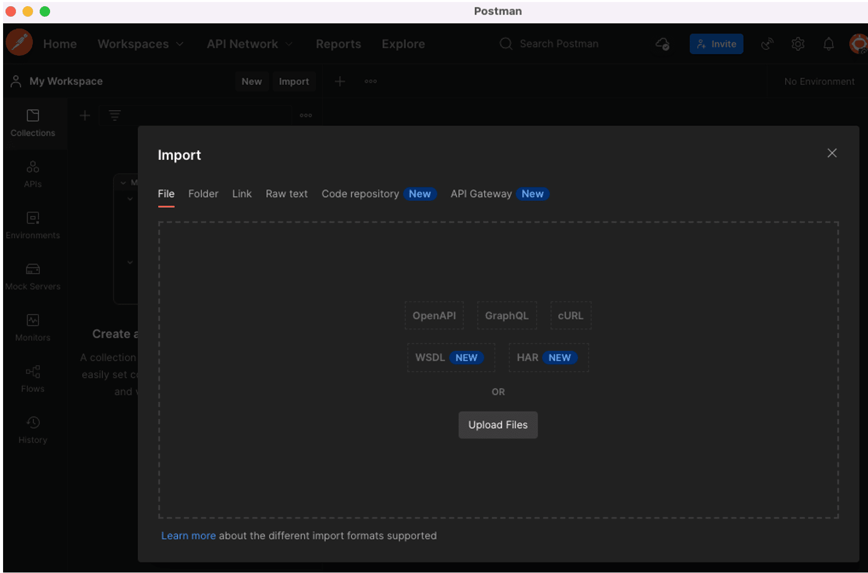Open the Collections sidebar panel
The width and height of the screenshot is (868, 573).
33,123
